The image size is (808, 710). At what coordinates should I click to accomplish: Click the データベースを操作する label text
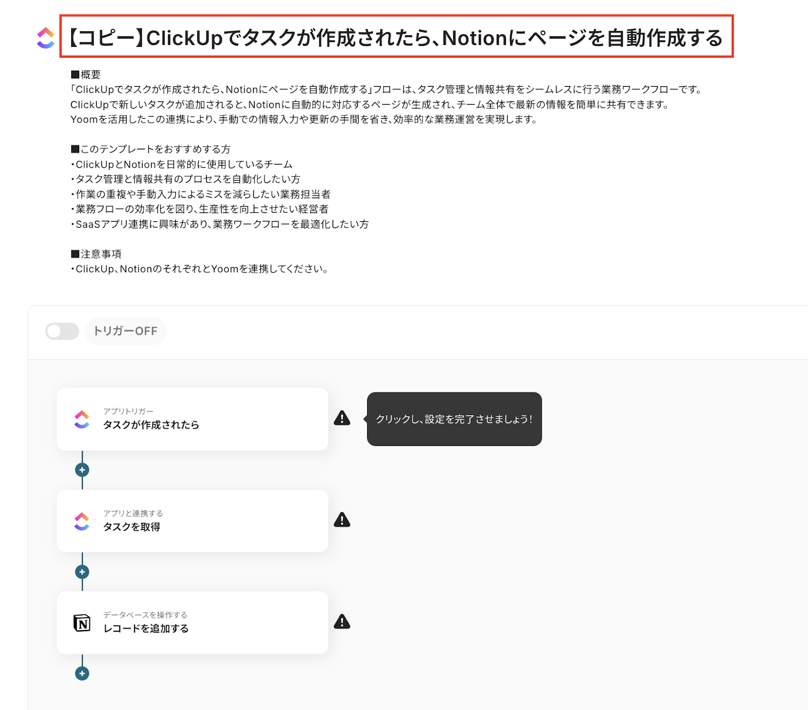145,615
